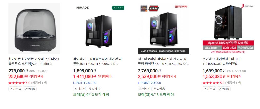Image resolution: width=260 pixels, height=109 pixels.
Task: Click the 무료배송 tag under 주연테크 computer
Action: (x=224, y=89)
